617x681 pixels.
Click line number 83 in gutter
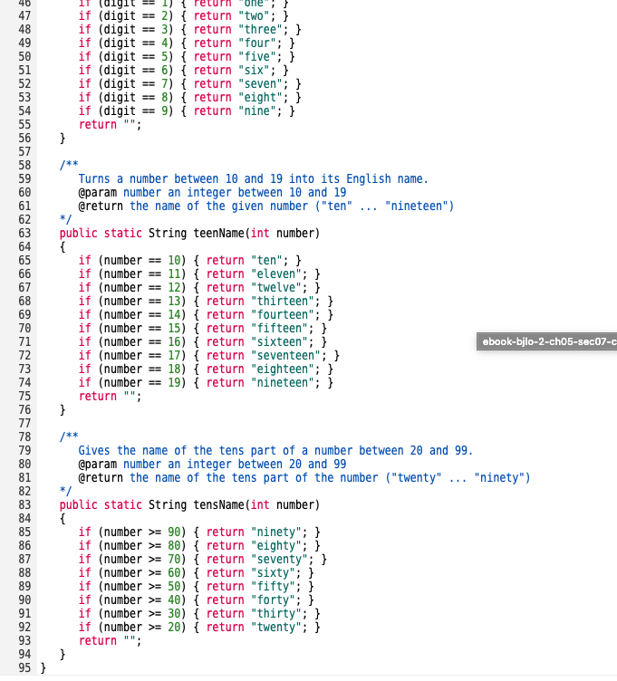(24, 504)
